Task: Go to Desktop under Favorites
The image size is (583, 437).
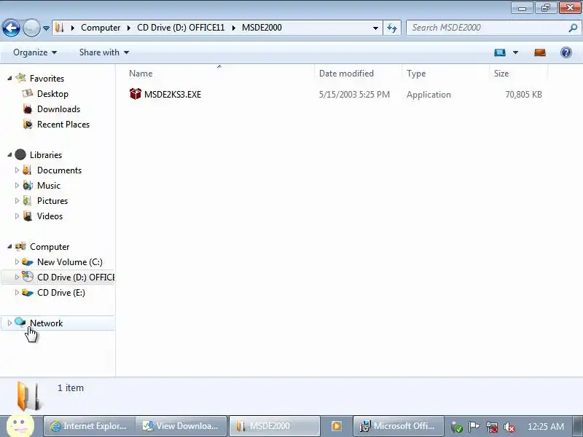Action: tap(52, 94)
